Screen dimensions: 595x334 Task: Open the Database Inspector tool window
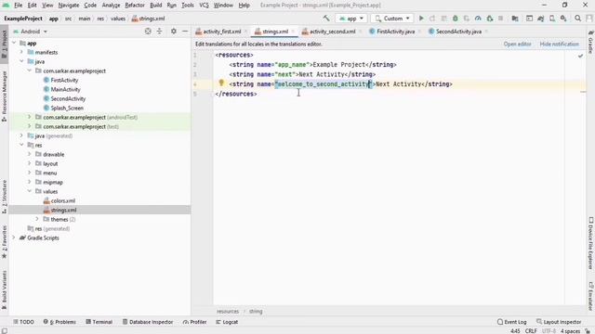point(148,322)
